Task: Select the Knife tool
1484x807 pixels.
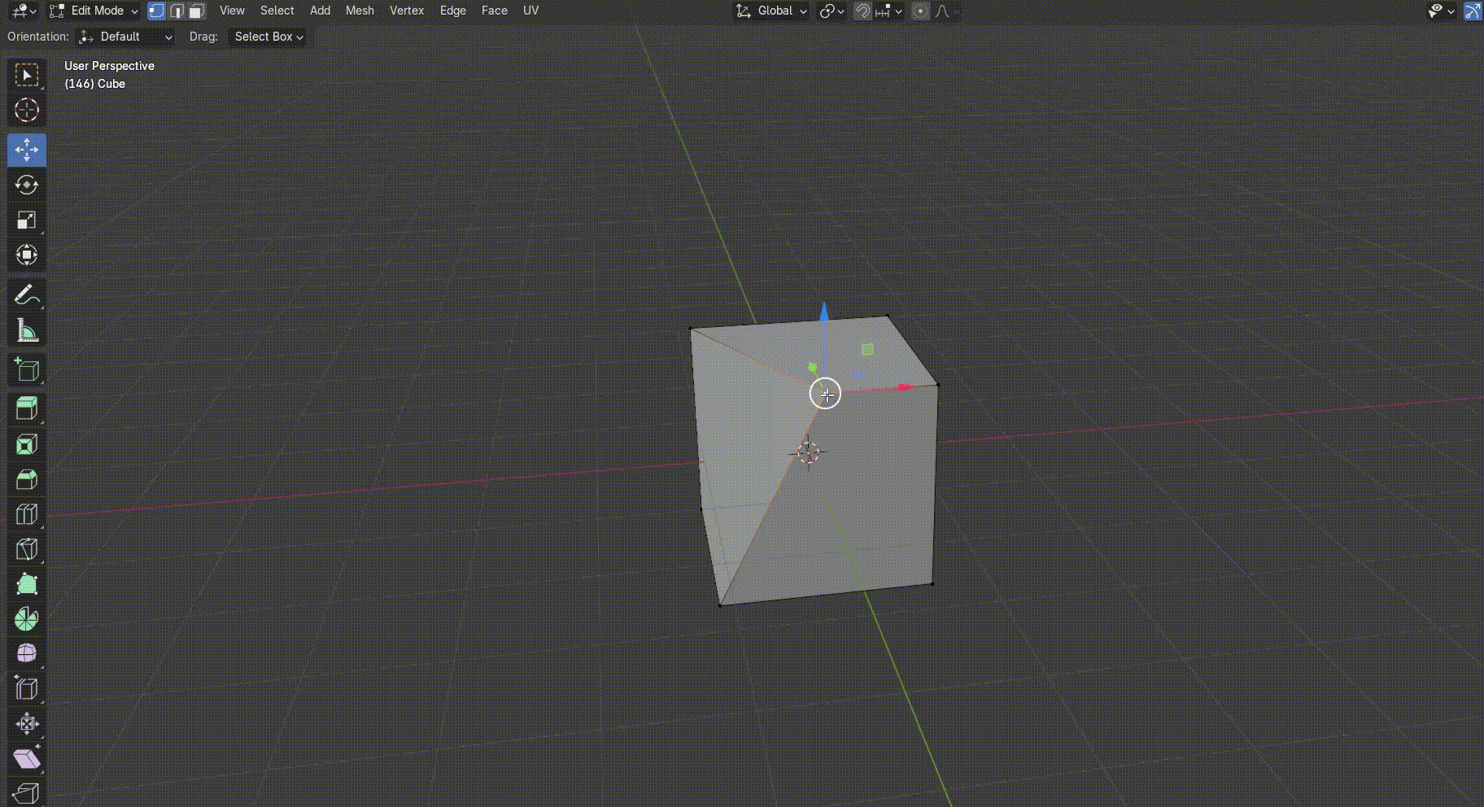Action: click(x=27, y=549)
